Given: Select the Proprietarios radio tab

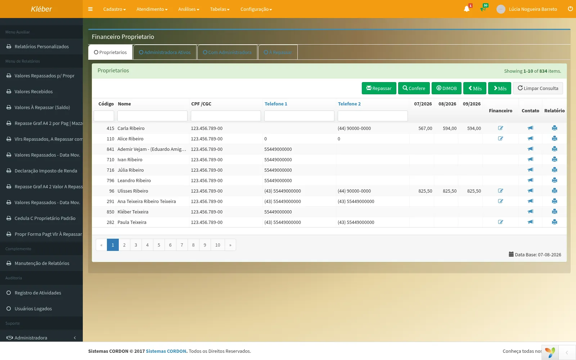Looking at the screenshot, I should click(111, 52).
